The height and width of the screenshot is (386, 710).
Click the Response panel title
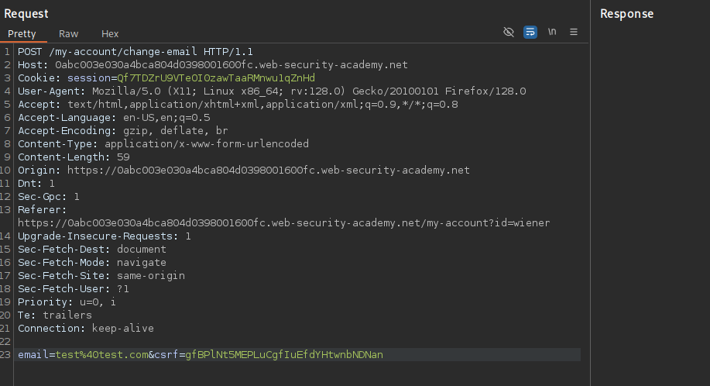tap(626, 13)
